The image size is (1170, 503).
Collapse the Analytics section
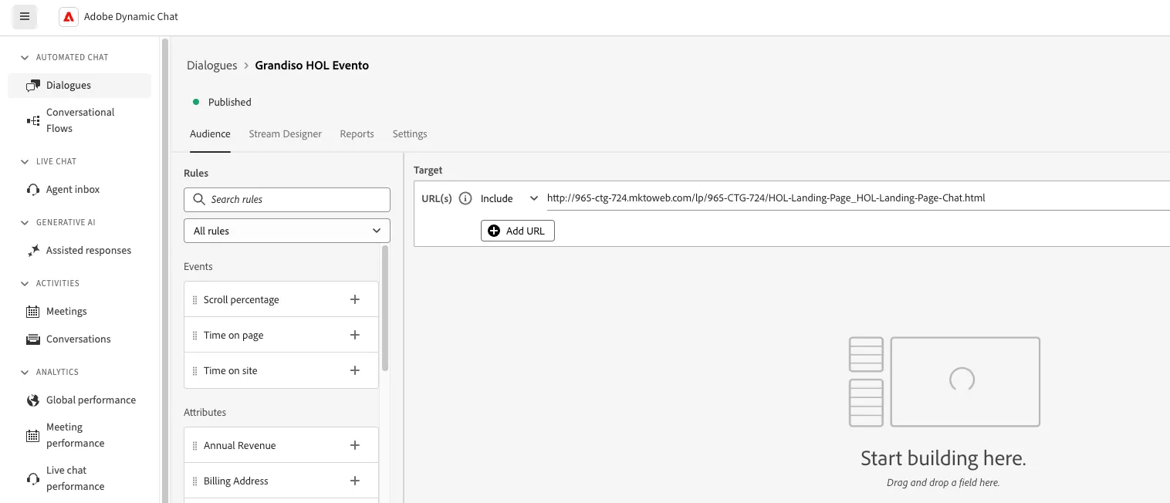click(25, 372)
